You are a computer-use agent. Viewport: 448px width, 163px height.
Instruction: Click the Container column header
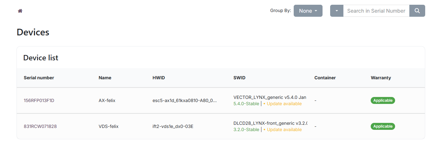325,78
